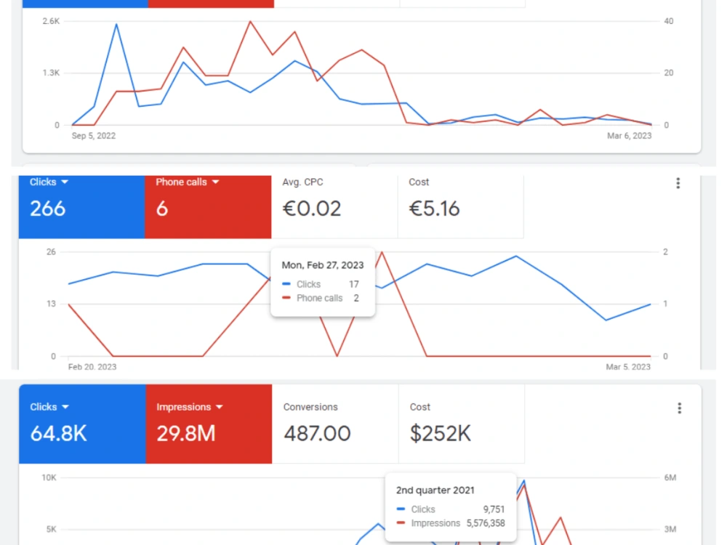The width and height of the screenshot is (727, 545).
Task: Open the Clicks metric dropdown showing 64.8K
Action: click(49, 407)
